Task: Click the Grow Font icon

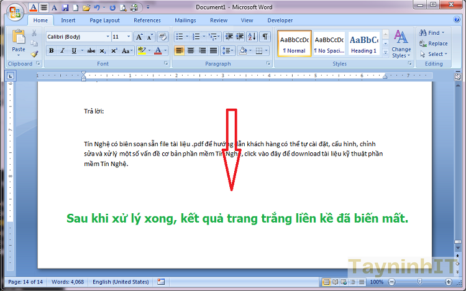Action: click(x=139, y=37)
